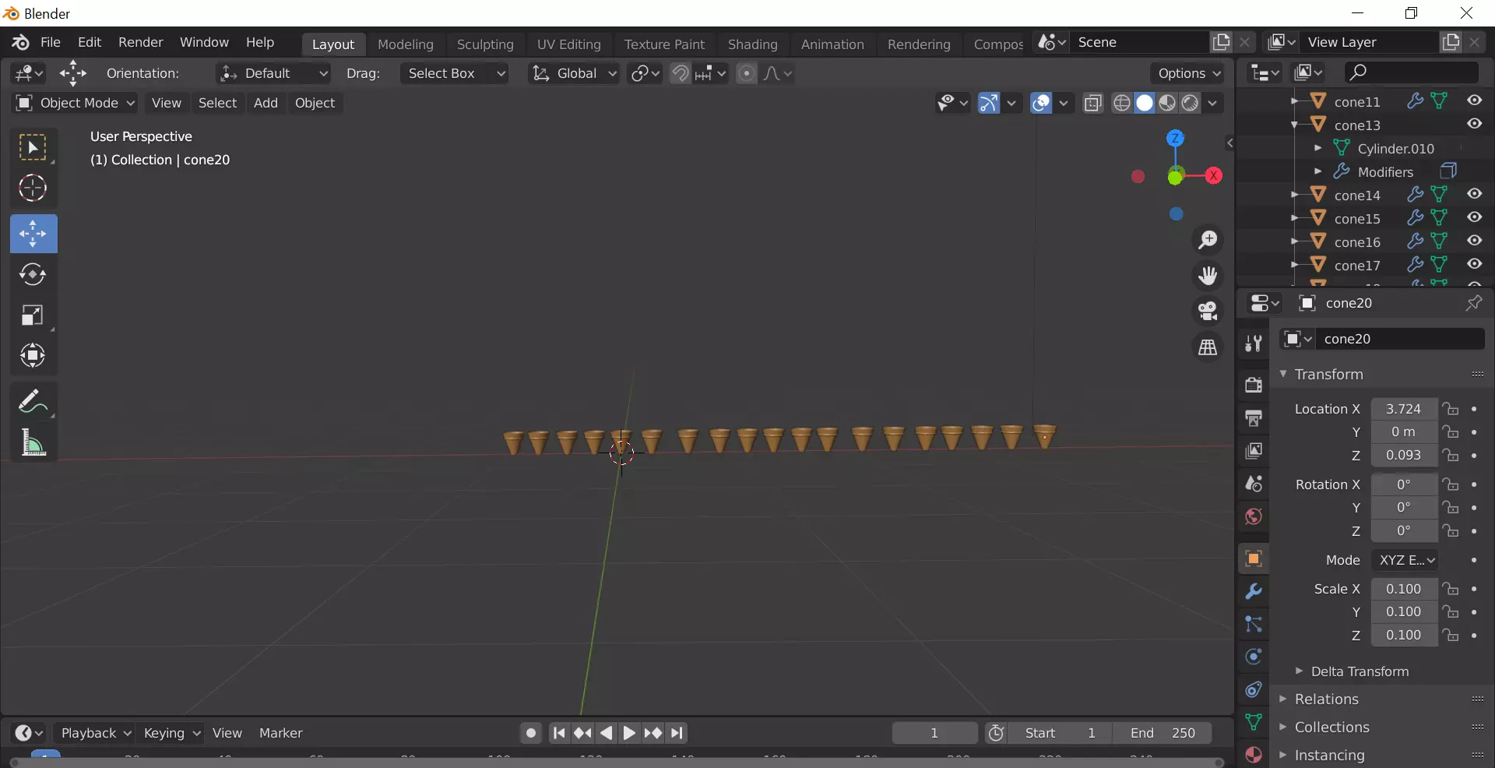This screenshot has width=1495, height=768.
Task: Switch to the Shading workspace tab
Action: click(753, 44)
